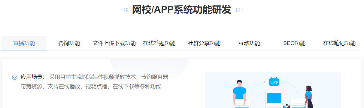
Task: Switch to the 咨询功能 tab
Action: pyautogui.click(x=69, y=43)
